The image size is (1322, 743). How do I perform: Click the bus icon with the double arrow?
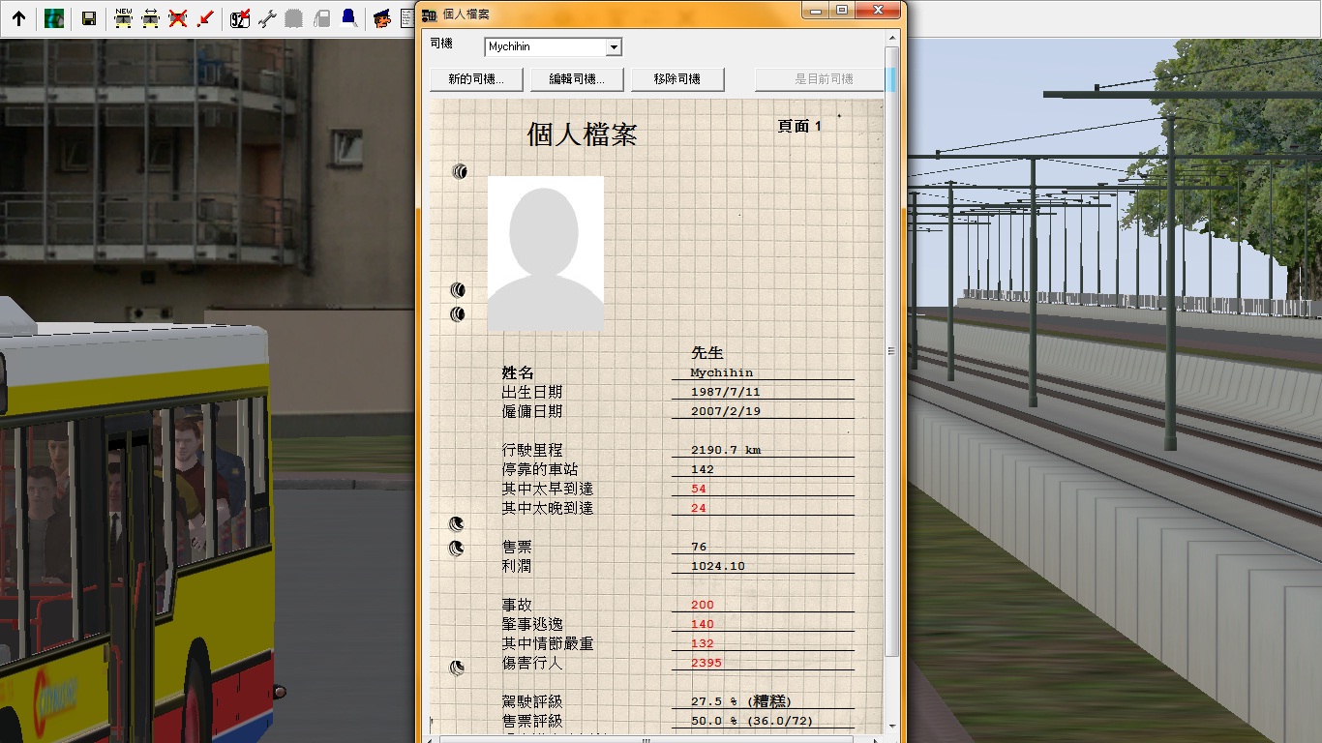tap(151, 18)
